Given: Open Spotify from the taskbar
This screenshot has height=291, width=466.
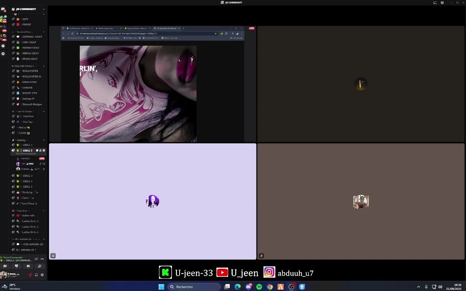Looking at the screenshot, I should point(259,287).
